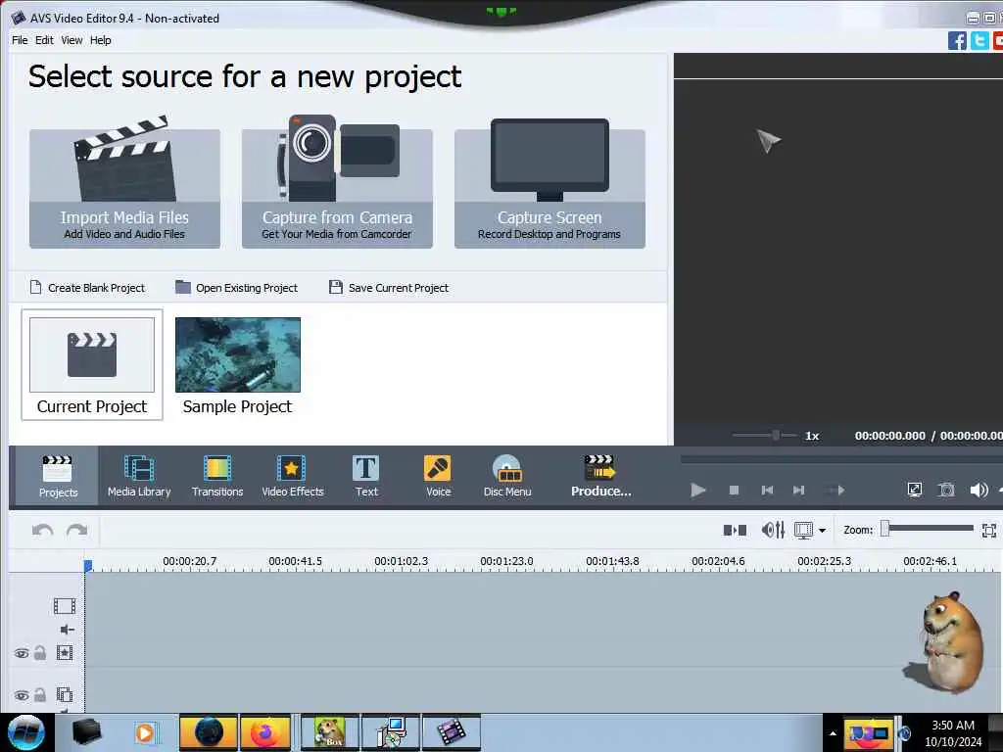1003x752 pixels.
Task: Click the next scene arrow button
Action: tap(836, 491)
